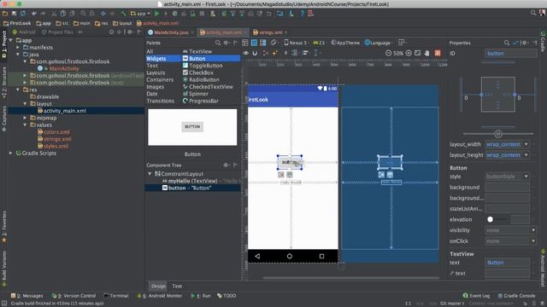The image size is (547, 307).
Task: Collapse the app folder in project tree
Action: pyautogui.click(x=11, y=40)
